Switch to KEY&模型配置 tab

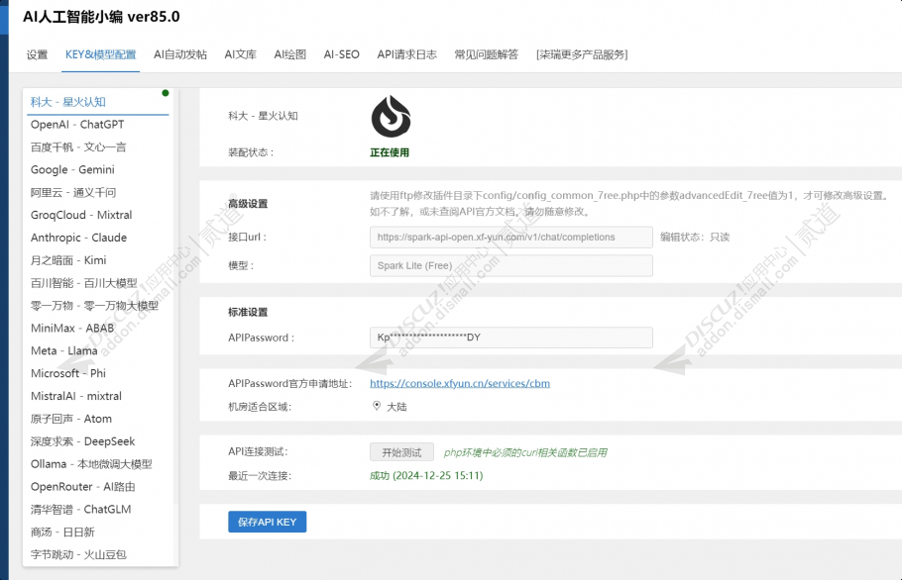coord(101,54)
